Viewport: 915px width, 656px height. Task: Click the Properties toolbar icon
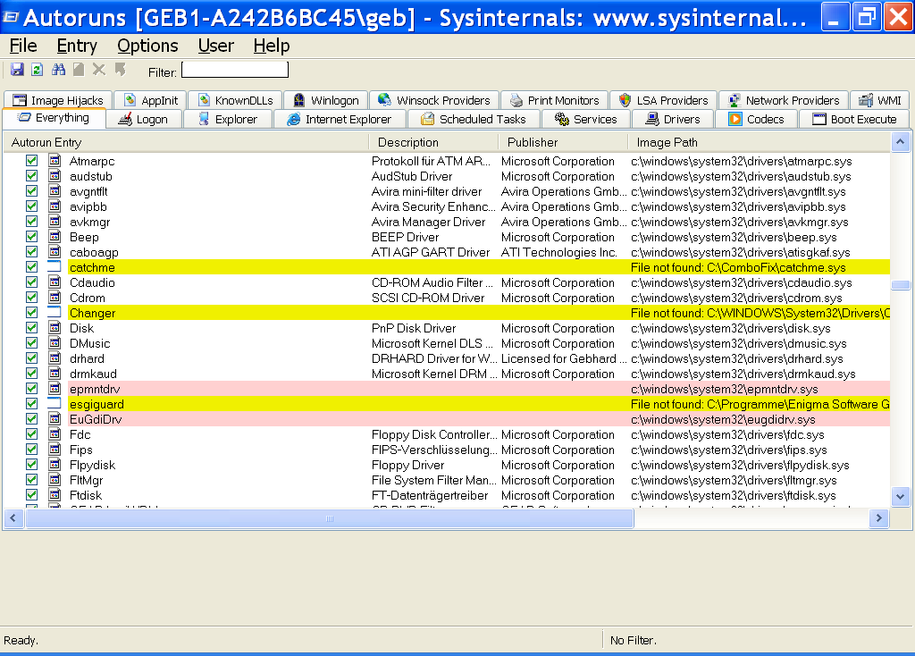(x=79, y=70)
